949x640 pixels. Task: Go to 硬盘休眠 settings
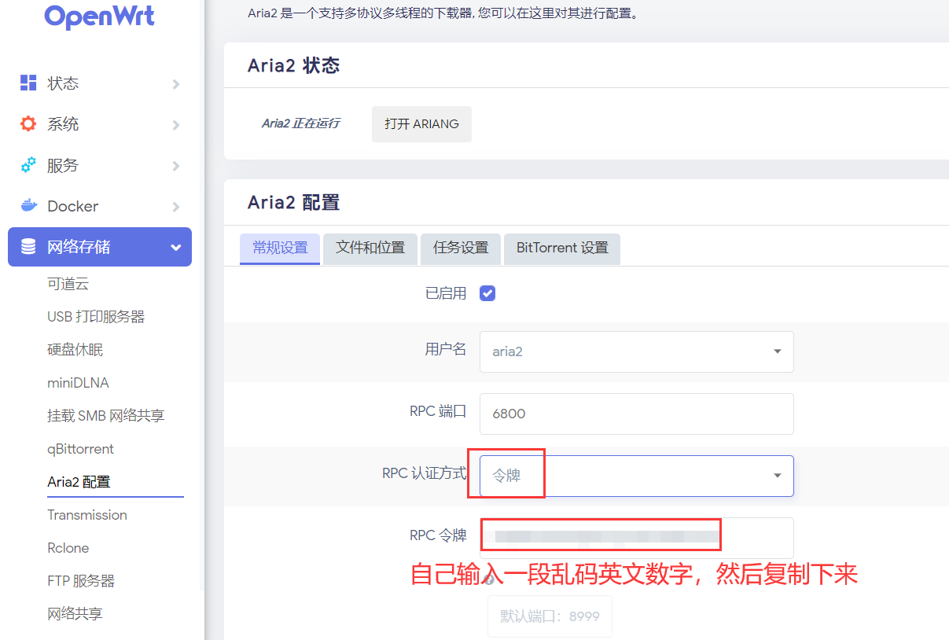75,350
